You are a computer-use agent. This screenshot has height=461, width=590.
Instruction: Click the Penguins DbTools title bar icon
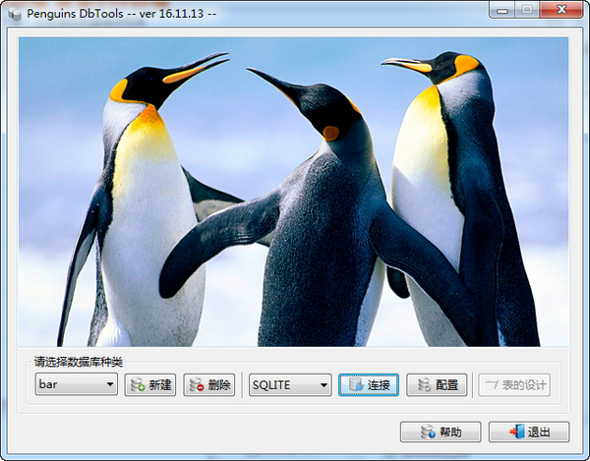click(15, 14)
